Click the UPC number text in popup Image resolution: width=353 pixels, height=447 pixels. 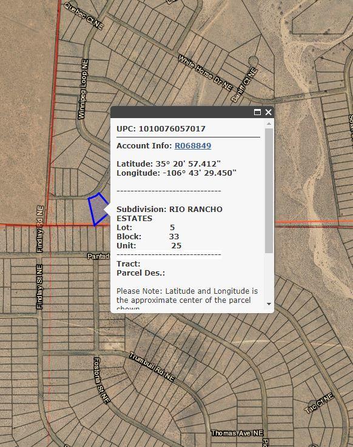pos(172,128)
